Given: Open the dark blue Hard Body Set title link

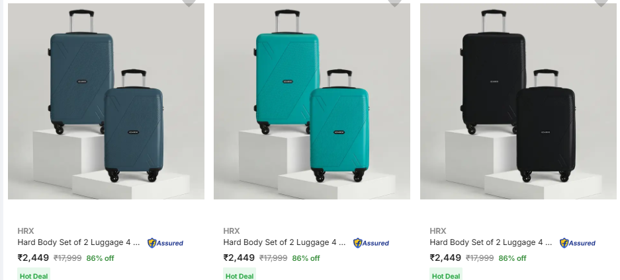Looking at the screenshot, I should pos(78,242).
